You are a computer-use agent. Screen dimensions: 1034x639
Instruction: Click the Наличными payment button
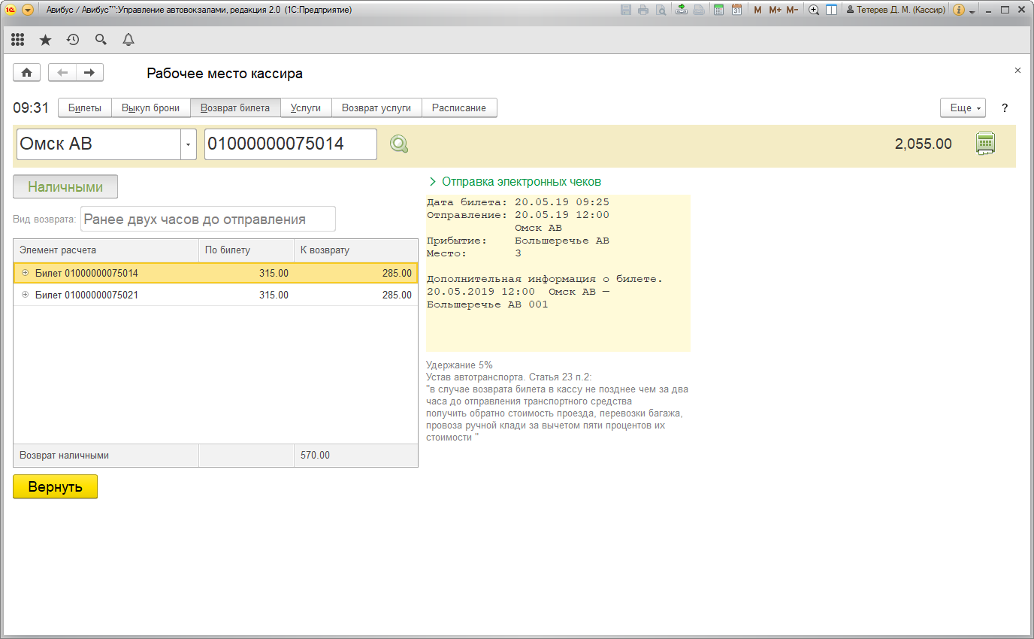coord(65,186)
